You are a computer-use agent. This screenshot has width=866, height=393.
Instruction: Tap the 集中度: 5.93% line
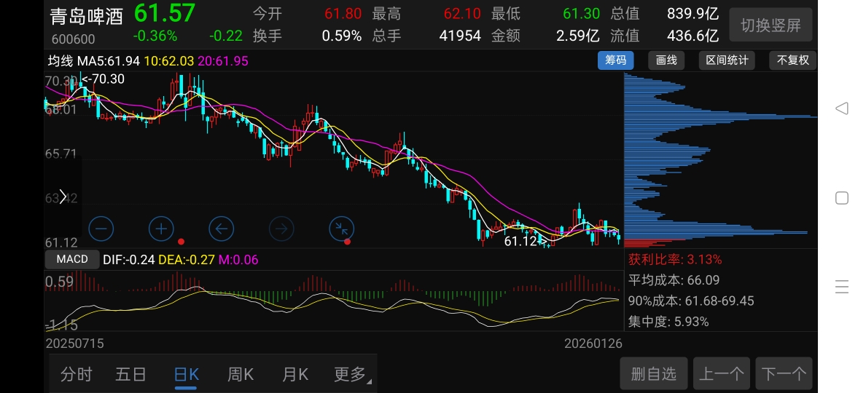668,322
